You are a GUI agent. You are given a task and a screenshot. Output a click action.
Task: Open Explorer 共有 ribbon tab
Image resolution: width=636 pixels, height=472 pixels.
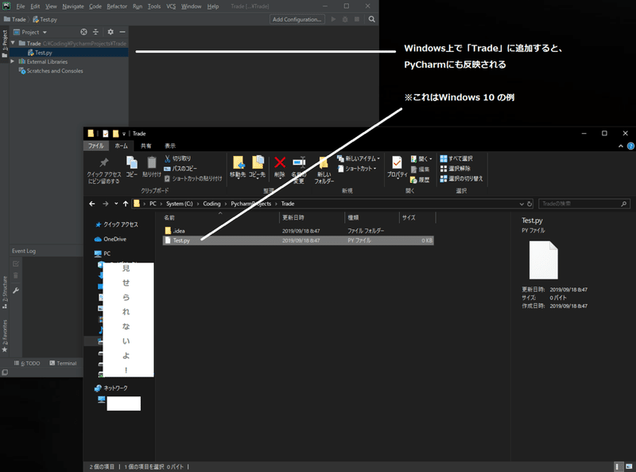(x=146, y=146)
